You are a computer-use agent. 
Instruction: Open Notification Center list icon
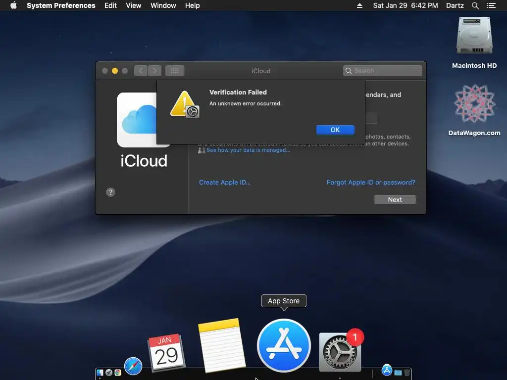[491, 5]
